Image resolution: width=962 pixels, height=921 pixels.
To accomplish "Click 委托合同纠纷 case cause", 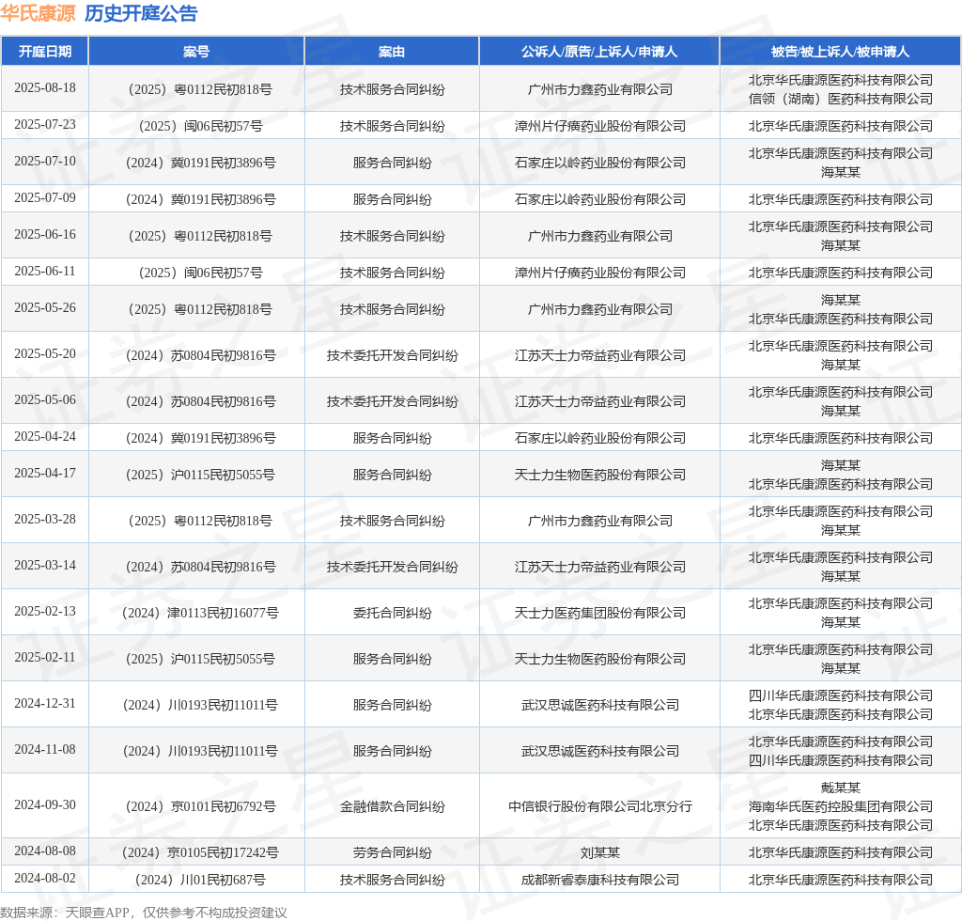I will click(392, 613).
